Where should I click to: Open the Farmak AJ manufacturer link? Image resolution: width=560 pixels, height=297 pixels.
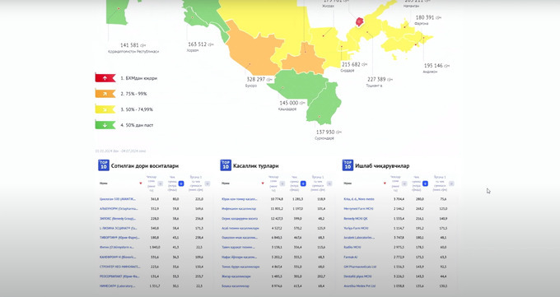point(351,257)
